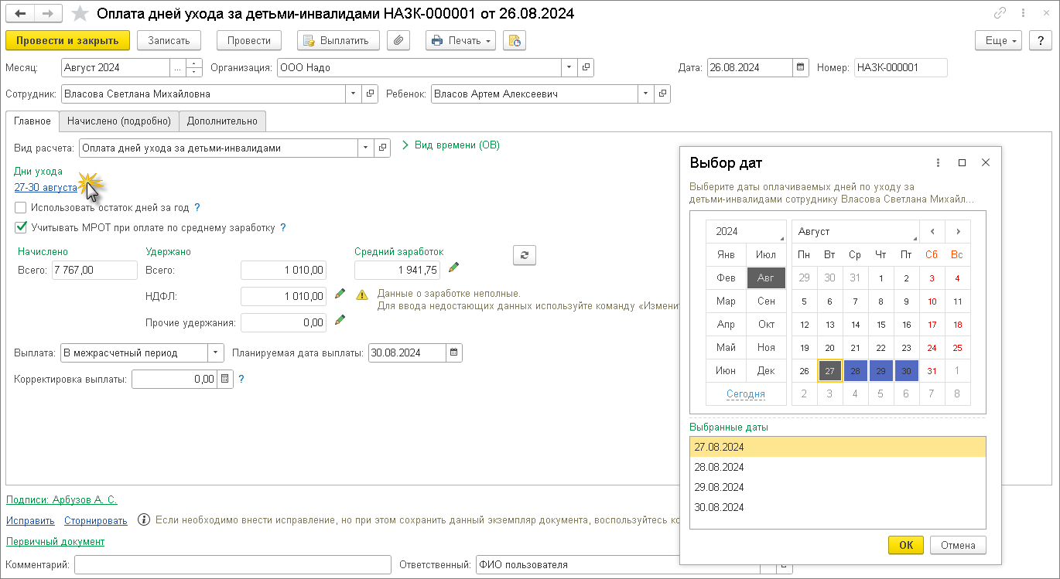This screenshot has height=579, width=1060.
Task: Click the Номер input field
Action: click(901, 67)
